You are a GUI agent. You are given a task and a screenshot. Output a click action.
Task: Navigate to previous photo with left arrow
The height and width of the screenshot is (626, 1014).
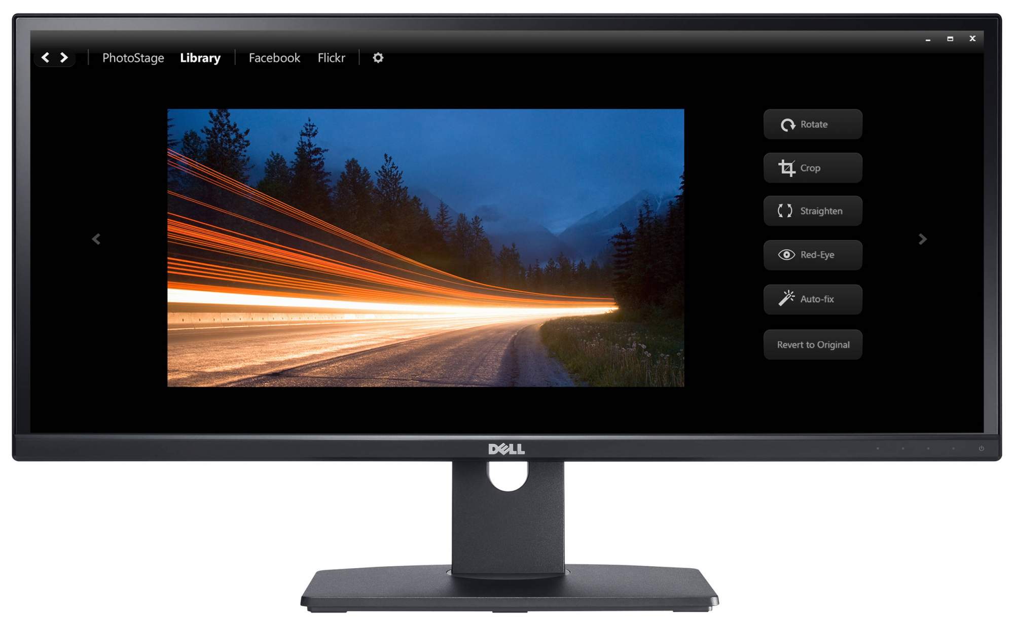point(97,239)
